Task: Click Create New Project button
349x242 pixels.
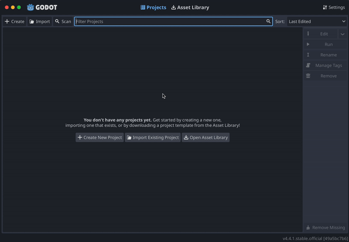Action: pos(99,137)
